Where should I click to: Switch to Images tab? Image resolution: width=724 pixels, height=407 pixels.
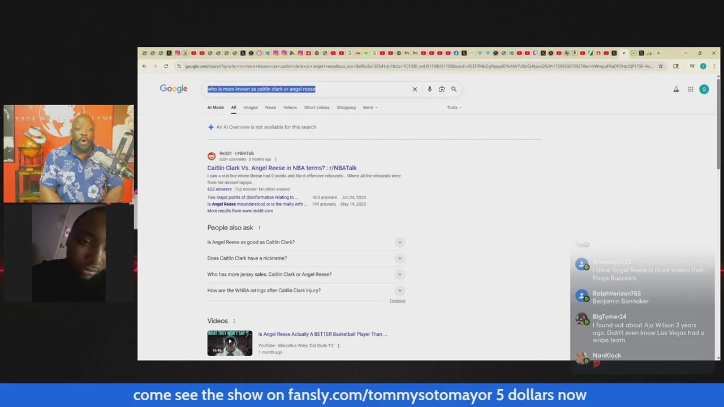(251, 107)
